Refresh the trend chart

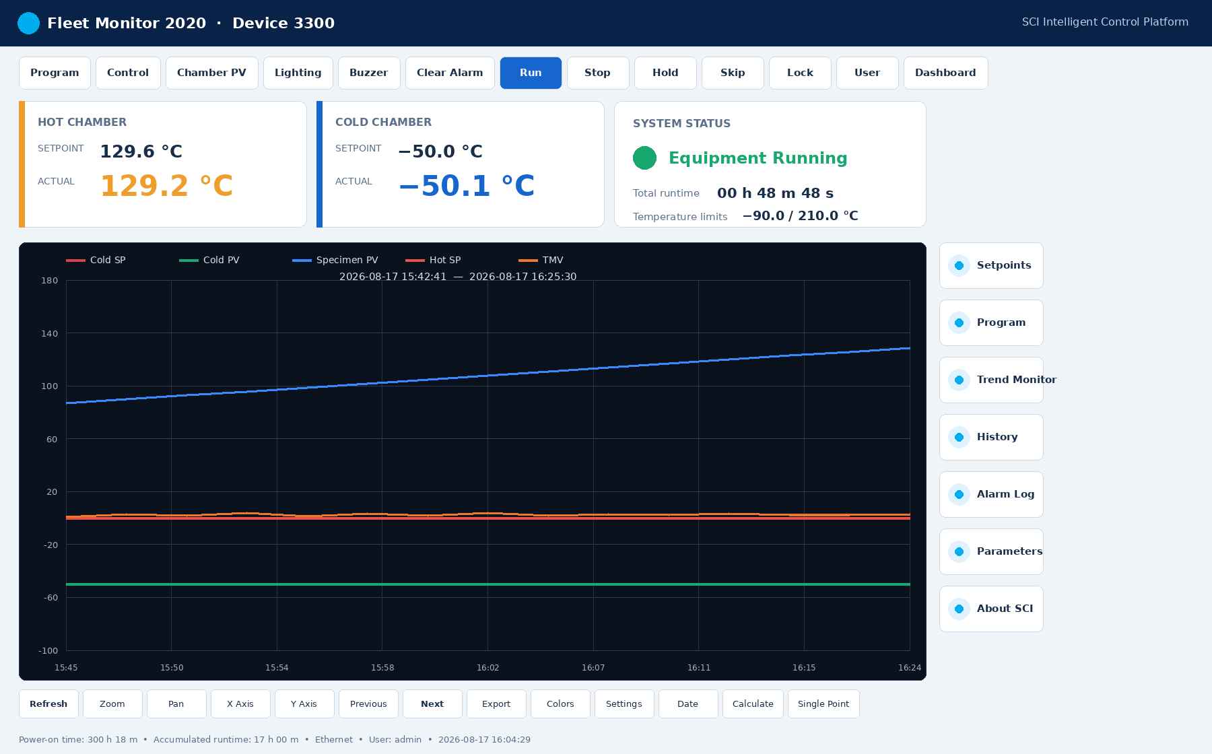48,704
